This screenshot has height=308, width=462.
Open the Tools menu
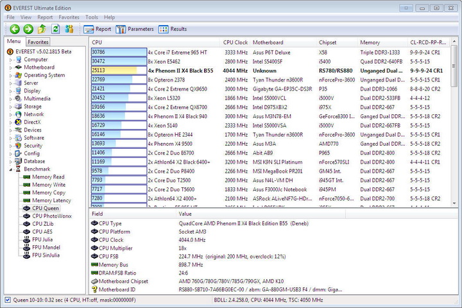(x=92, y=17)
